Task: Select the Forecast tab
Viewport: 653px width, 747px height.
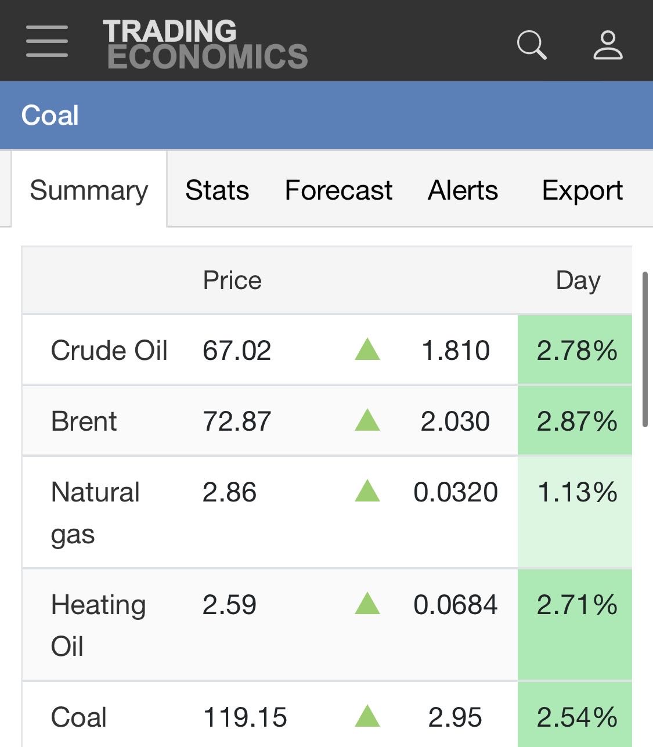Action: (x=338, y=190)
